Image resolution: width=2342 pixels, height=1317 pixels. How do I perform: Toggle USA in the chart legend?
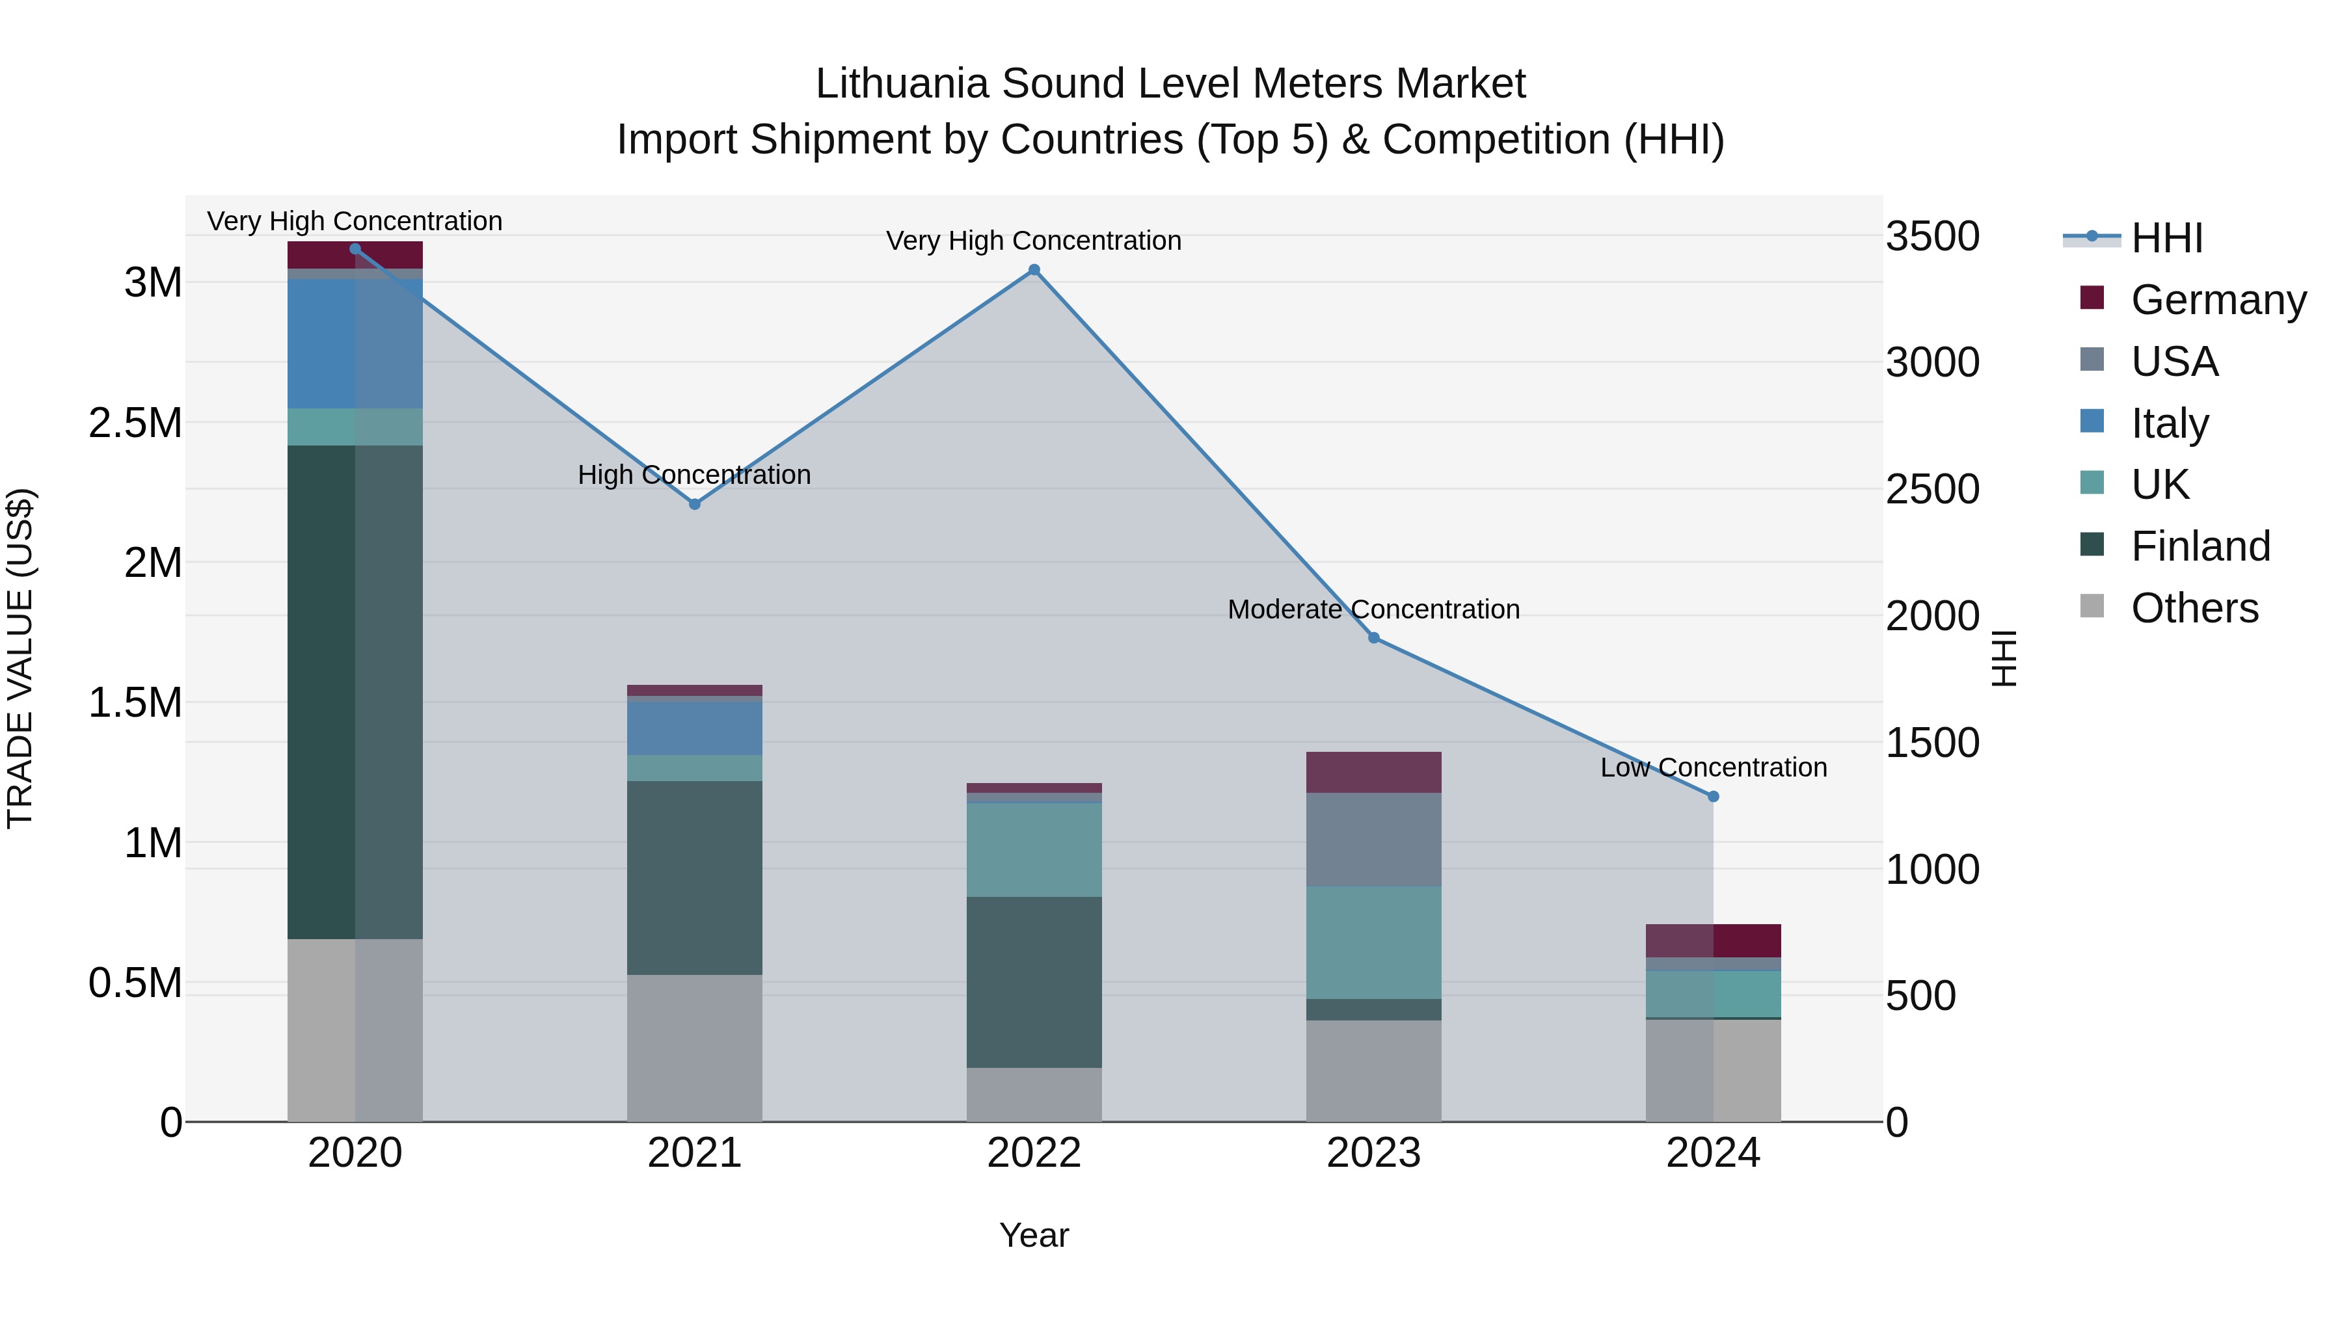tap(2148, 361)
